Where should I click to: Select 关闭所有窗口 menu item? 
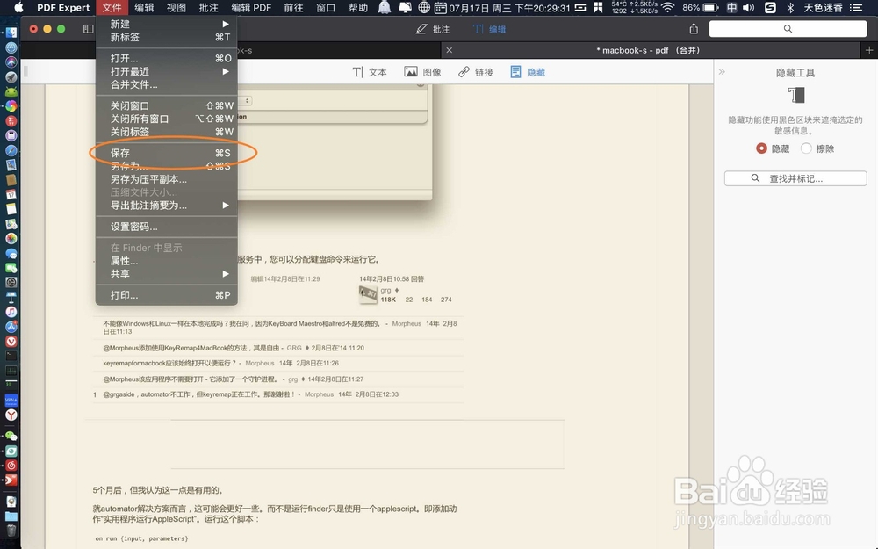pyautogui.click(x=166, y=119)
